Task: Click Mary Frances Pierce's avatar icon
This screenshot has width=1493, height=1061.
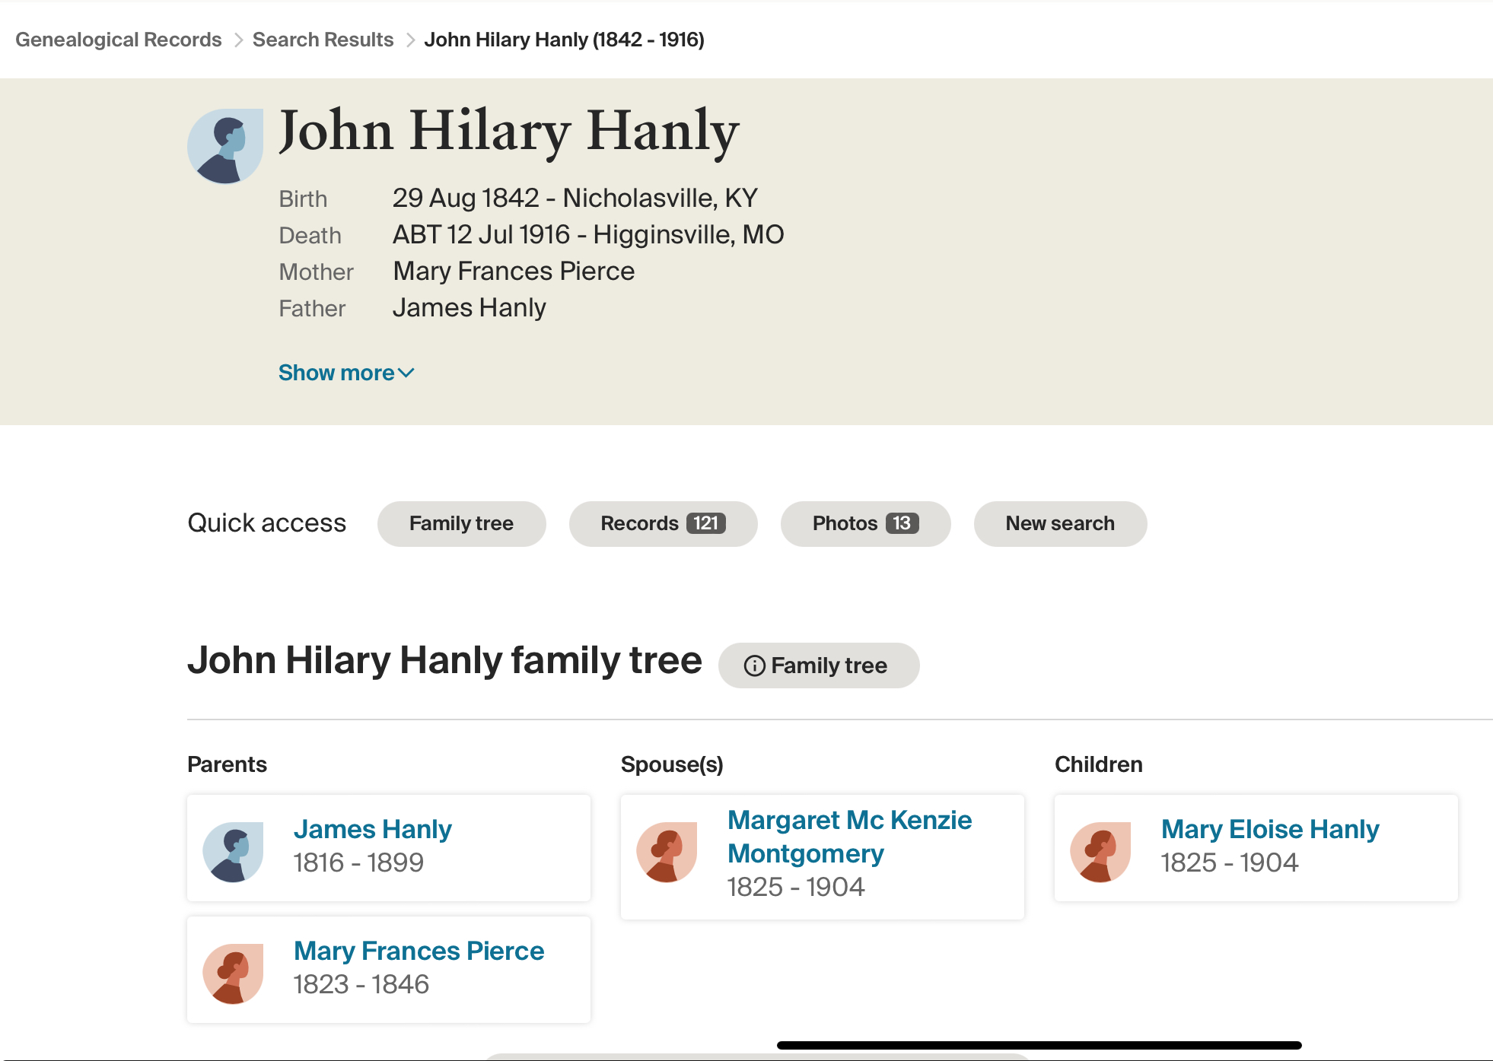Action: tap(233, 974)
